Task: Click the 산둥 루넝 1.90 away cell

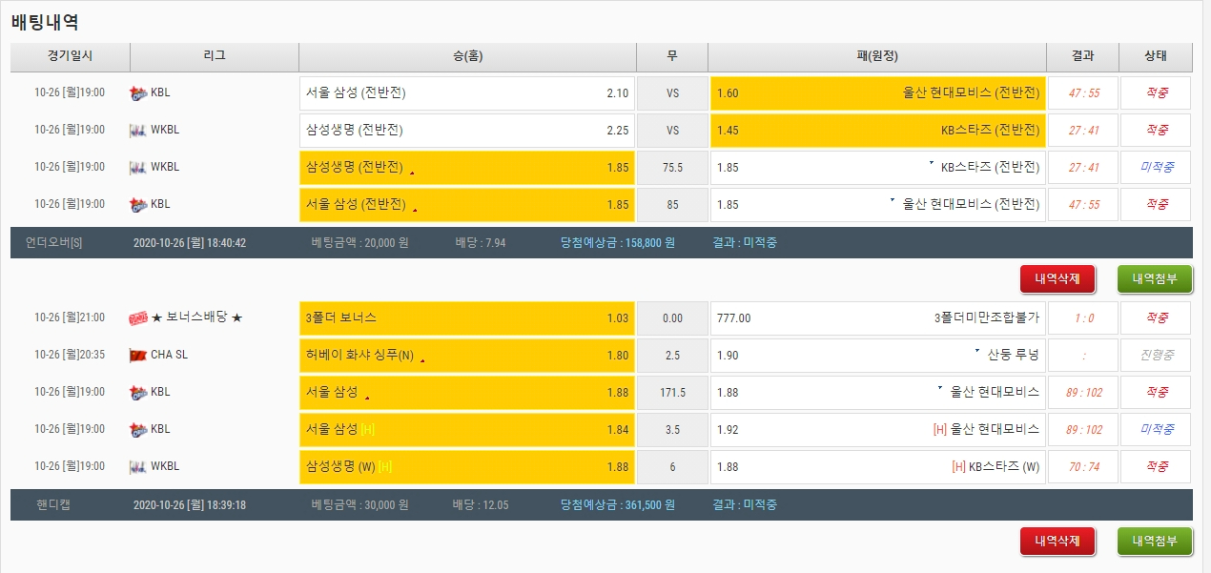Action: [x=877, y=355]
